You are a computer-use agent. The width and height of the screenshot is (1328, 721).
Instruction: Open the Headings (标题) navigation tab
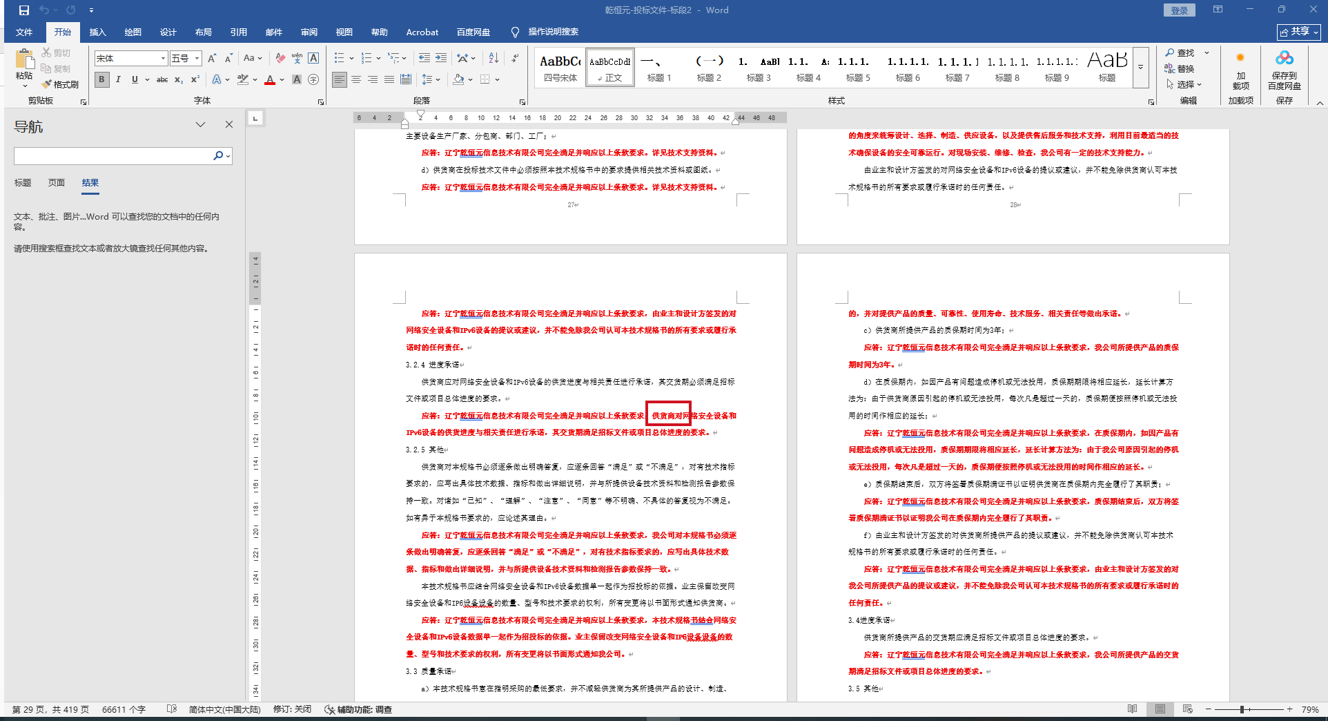click(x=23, y=182)
